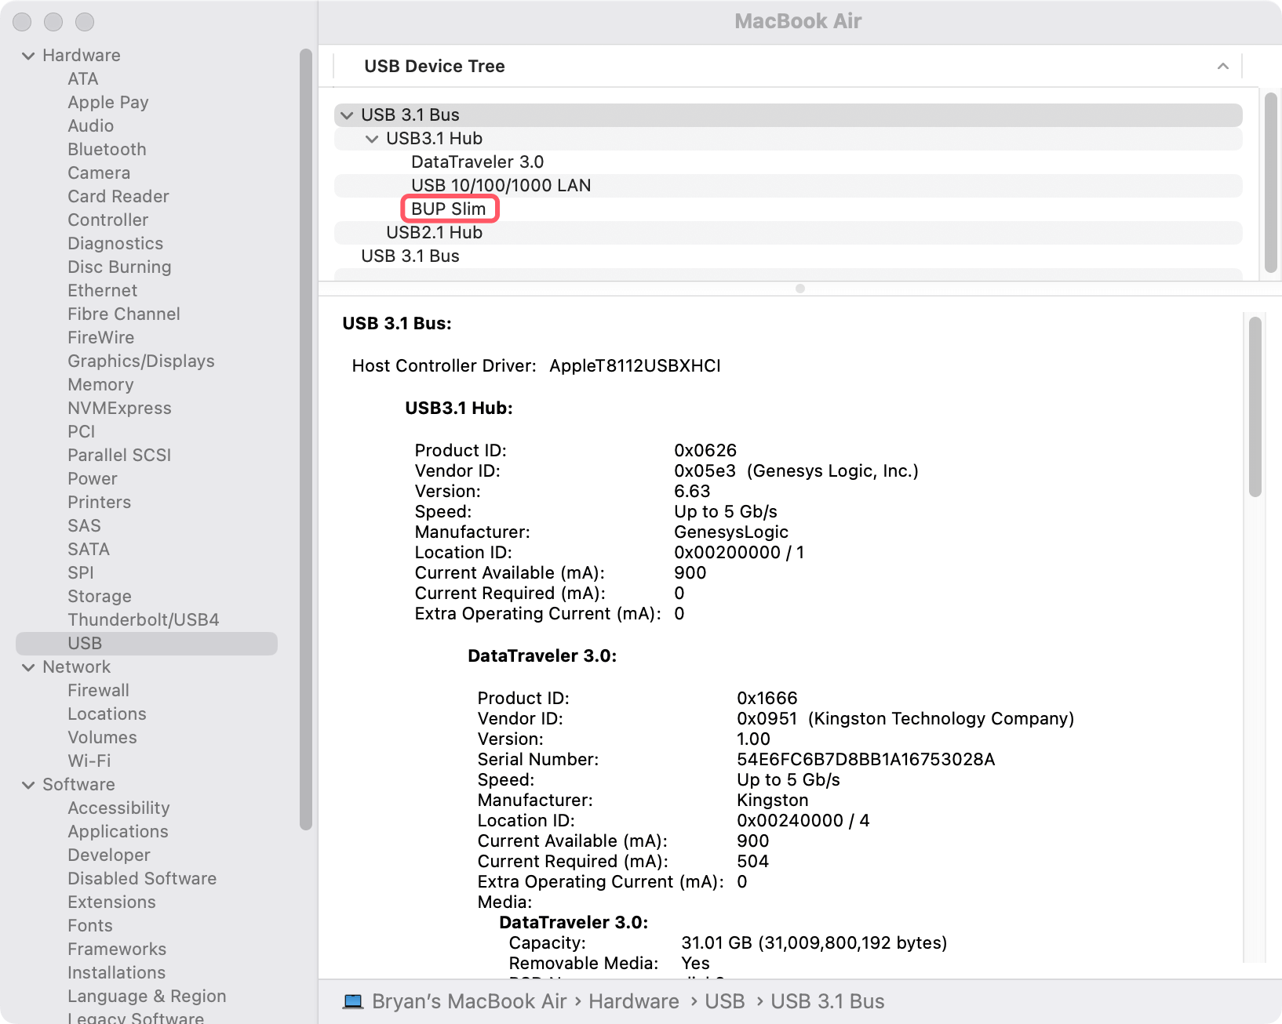The image size is (1282, 1024).
Task: Click the laptop icon in the breadcrumb bar
Action: pyautogui.click(x=352, y=1001)
